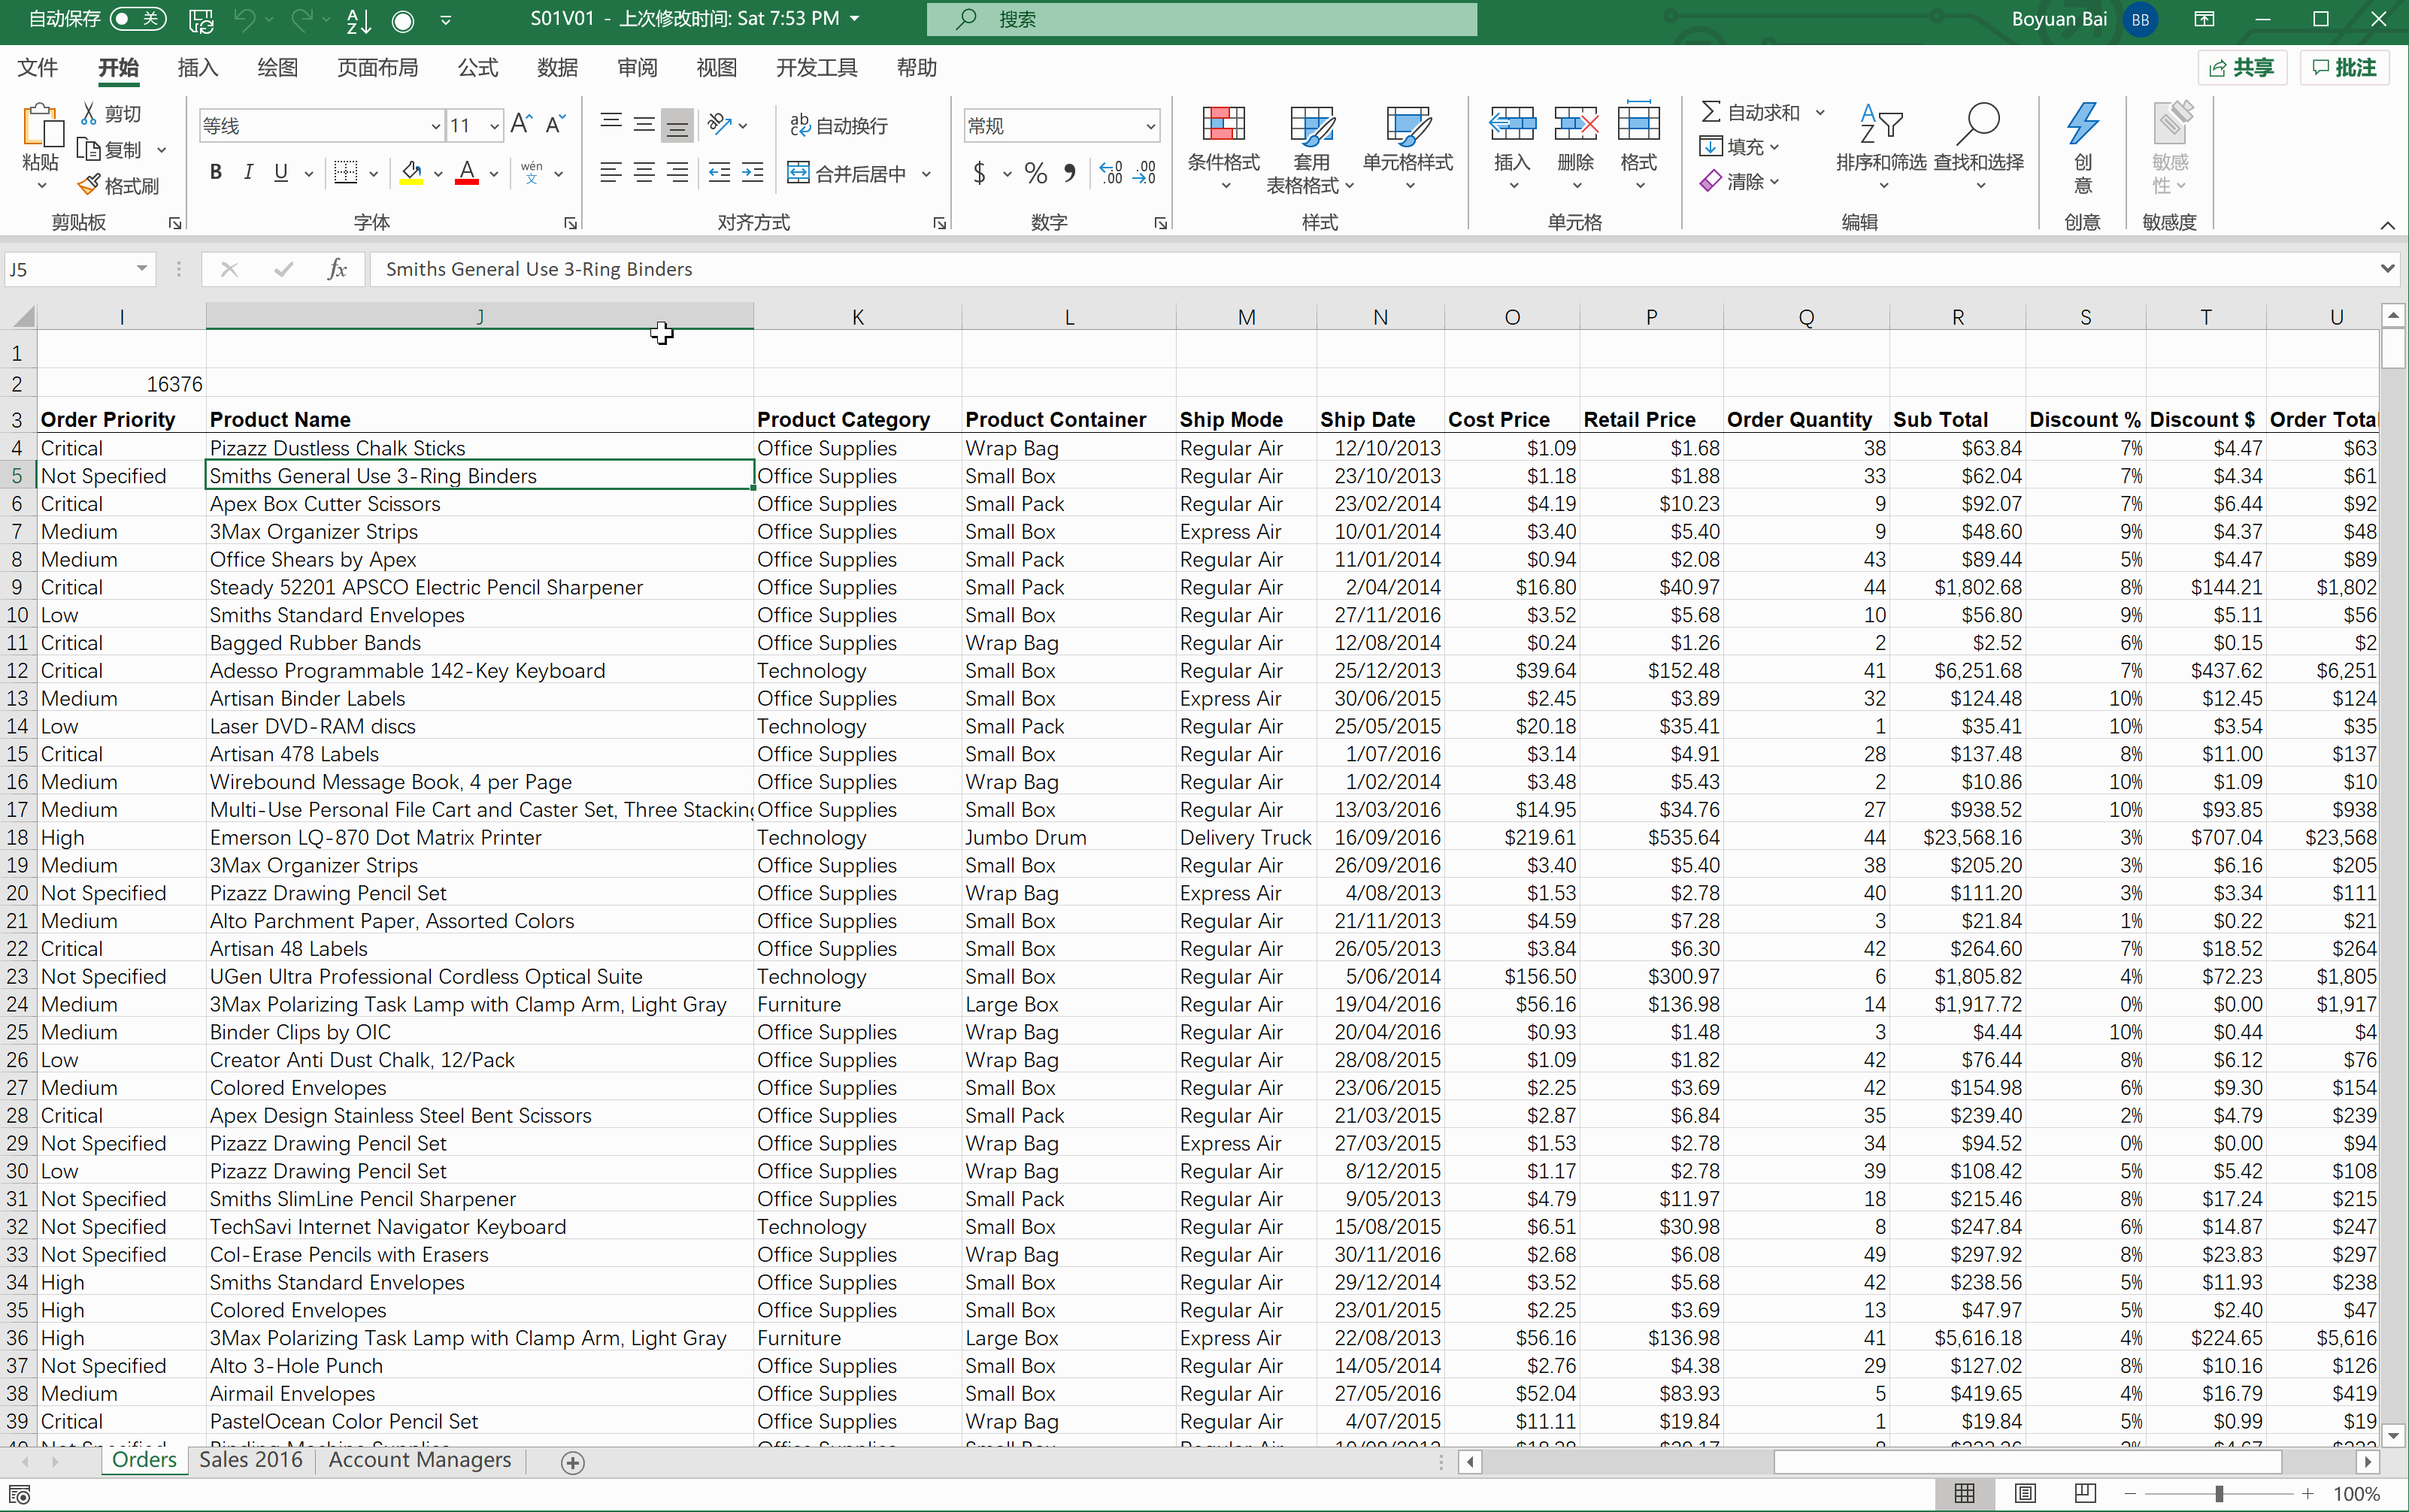The image size is (2409, 1512).
Task: Click the search box in title bar
Action: pos(1201,19)
